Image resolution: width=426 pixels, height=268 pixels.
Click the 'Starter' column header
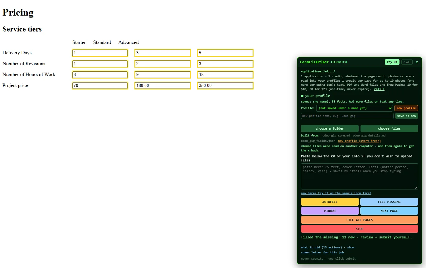click(79, 42)
